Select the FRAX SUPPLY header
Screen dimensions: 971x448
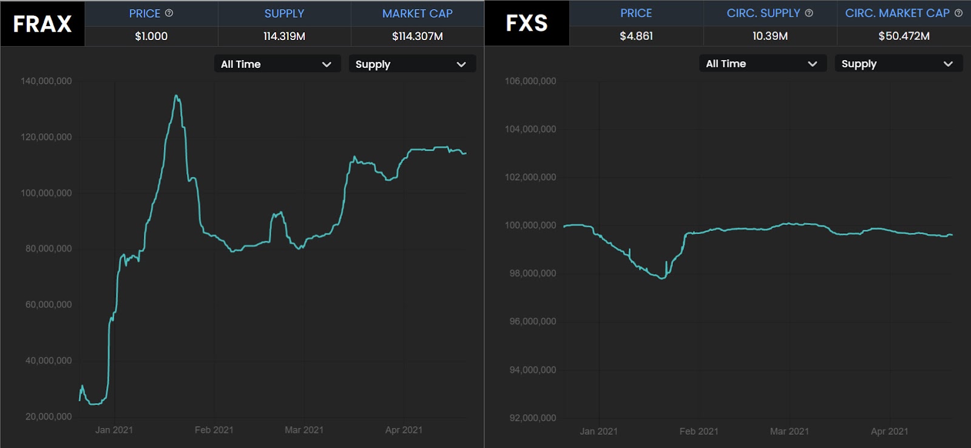(284, 13)
